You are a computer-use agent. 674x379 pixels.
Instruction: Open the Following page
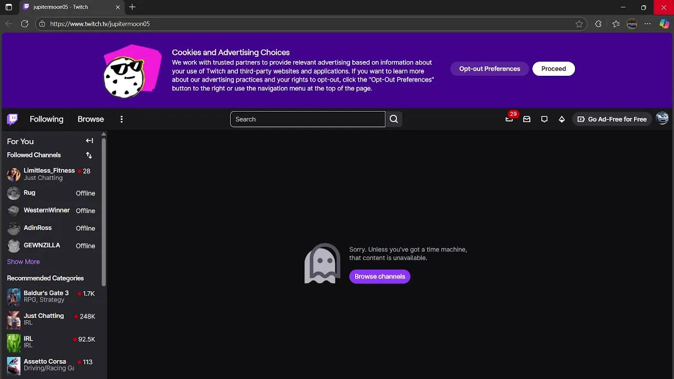pyautogui.click(x=46, y=119)
